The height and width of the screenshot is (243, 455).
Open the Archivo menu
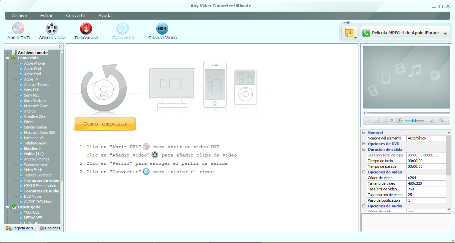point(19,16)
